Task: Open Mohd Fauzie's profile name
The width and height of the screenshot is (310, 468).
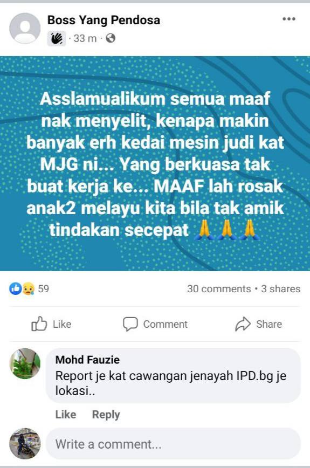Action: (x=87, y=360)
